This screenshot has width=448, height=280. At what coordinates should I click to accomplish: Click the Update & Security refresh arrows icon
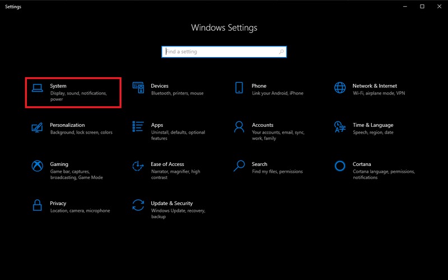click(x=138, y=205)
